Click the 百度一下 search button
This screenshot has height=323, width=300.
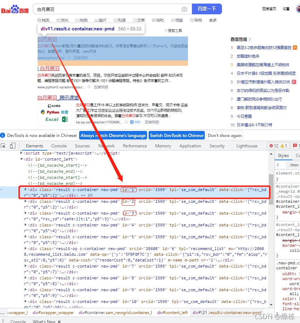(x=207, y=9)
